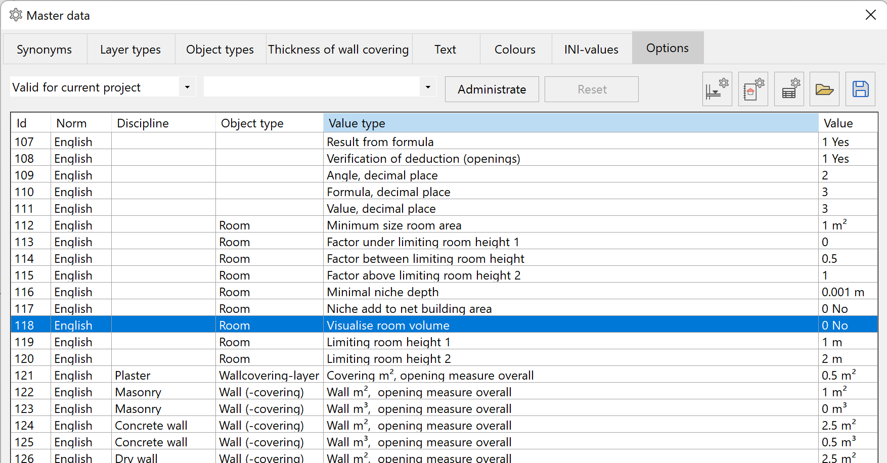Click the open folder icon
This screenshot has width=887, height=463.
824,89
